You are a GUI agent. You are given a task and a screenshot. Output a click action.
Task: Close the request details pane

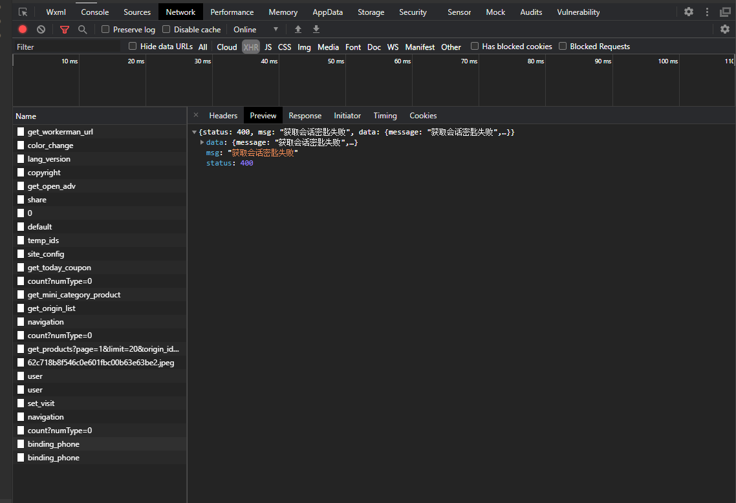pyautogui.click(x=196, y=115)
